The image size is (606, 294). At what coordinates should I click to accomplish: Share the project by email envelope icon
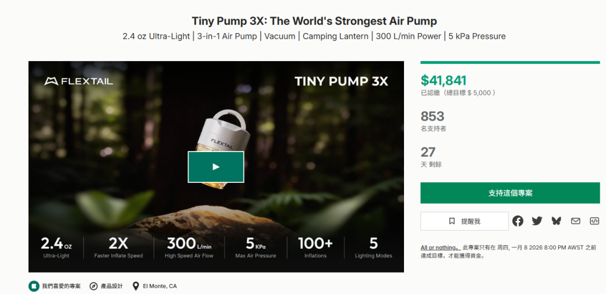point(576,221)
